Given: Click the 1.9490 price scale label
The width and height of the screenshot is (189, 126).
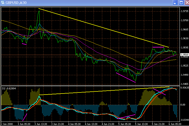Looking at the screenshot, I should click(x=185, y=75).
